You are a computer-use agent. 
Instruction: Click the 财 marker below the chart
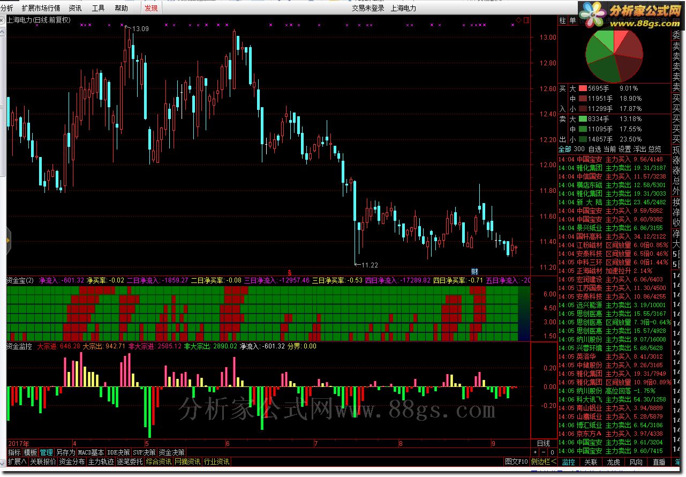click(x=474, y=271)
